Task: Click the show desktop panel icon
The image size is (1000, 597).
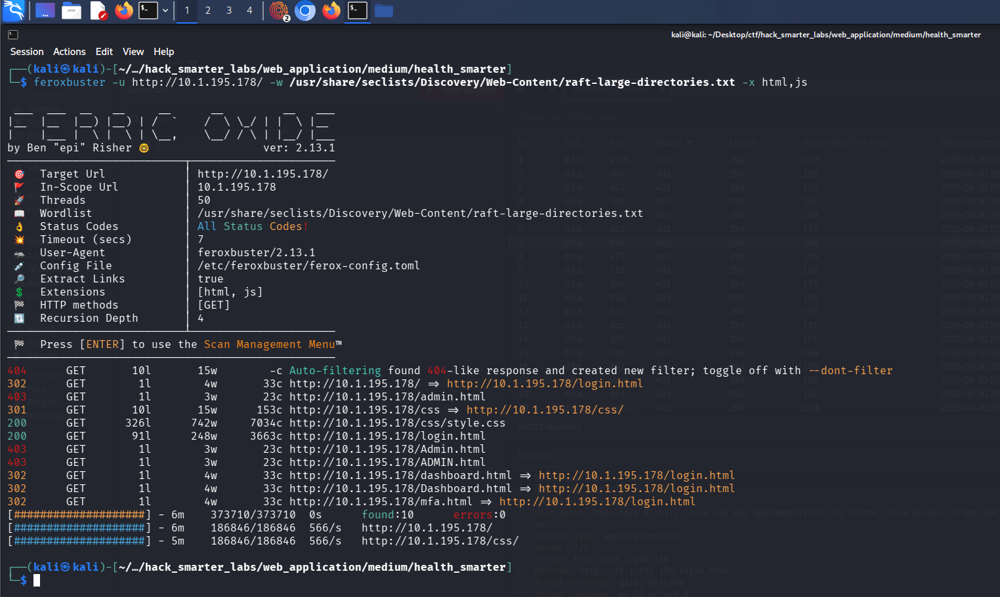Action: [x=45, y=10]
